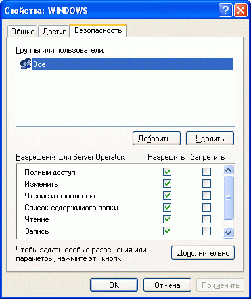Open the Доступ tab
The height and width of the screenshot is (299, 251).
[x=55, y=32]
